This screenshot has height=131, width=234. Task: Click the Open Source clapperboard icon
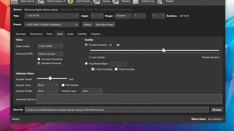tap(15, 2)
